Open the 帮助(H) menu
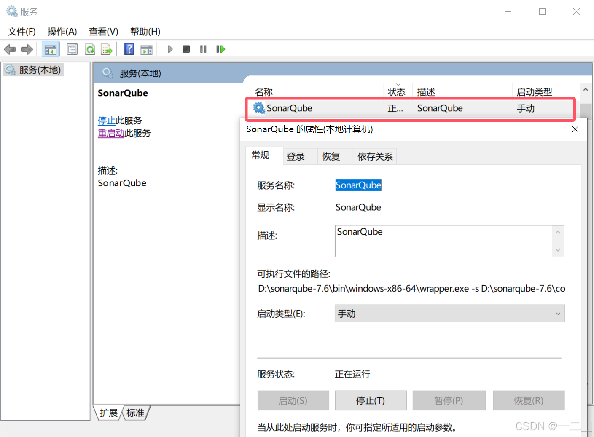Viewport: 594px width, 437px height. pos(145,32)
